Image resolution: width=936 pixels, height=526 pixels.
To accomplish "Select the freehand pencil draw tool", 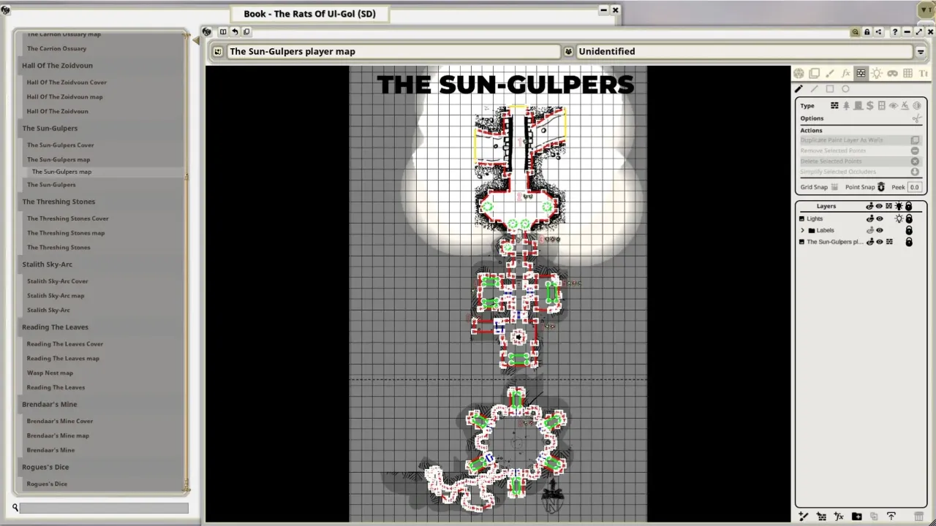I will 799,89.
